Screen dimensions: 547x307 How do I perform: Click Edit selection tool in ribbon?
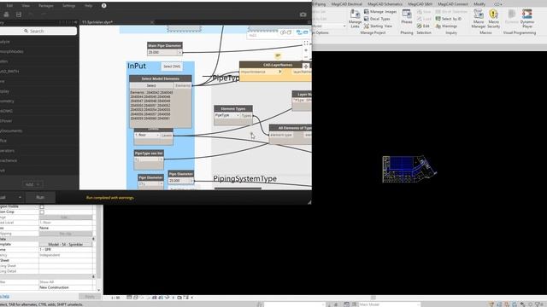click(x=423, y=26)
